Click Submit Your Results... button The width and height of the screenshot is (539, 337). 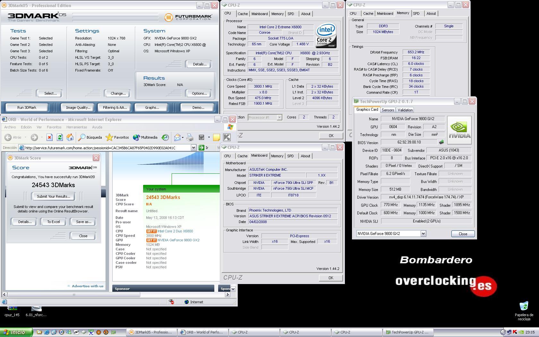53,196
